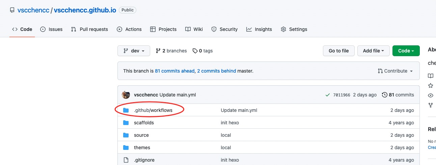Go to the Security tab
Viewport: 436px width, 165px height.
(x=224, y=29)
